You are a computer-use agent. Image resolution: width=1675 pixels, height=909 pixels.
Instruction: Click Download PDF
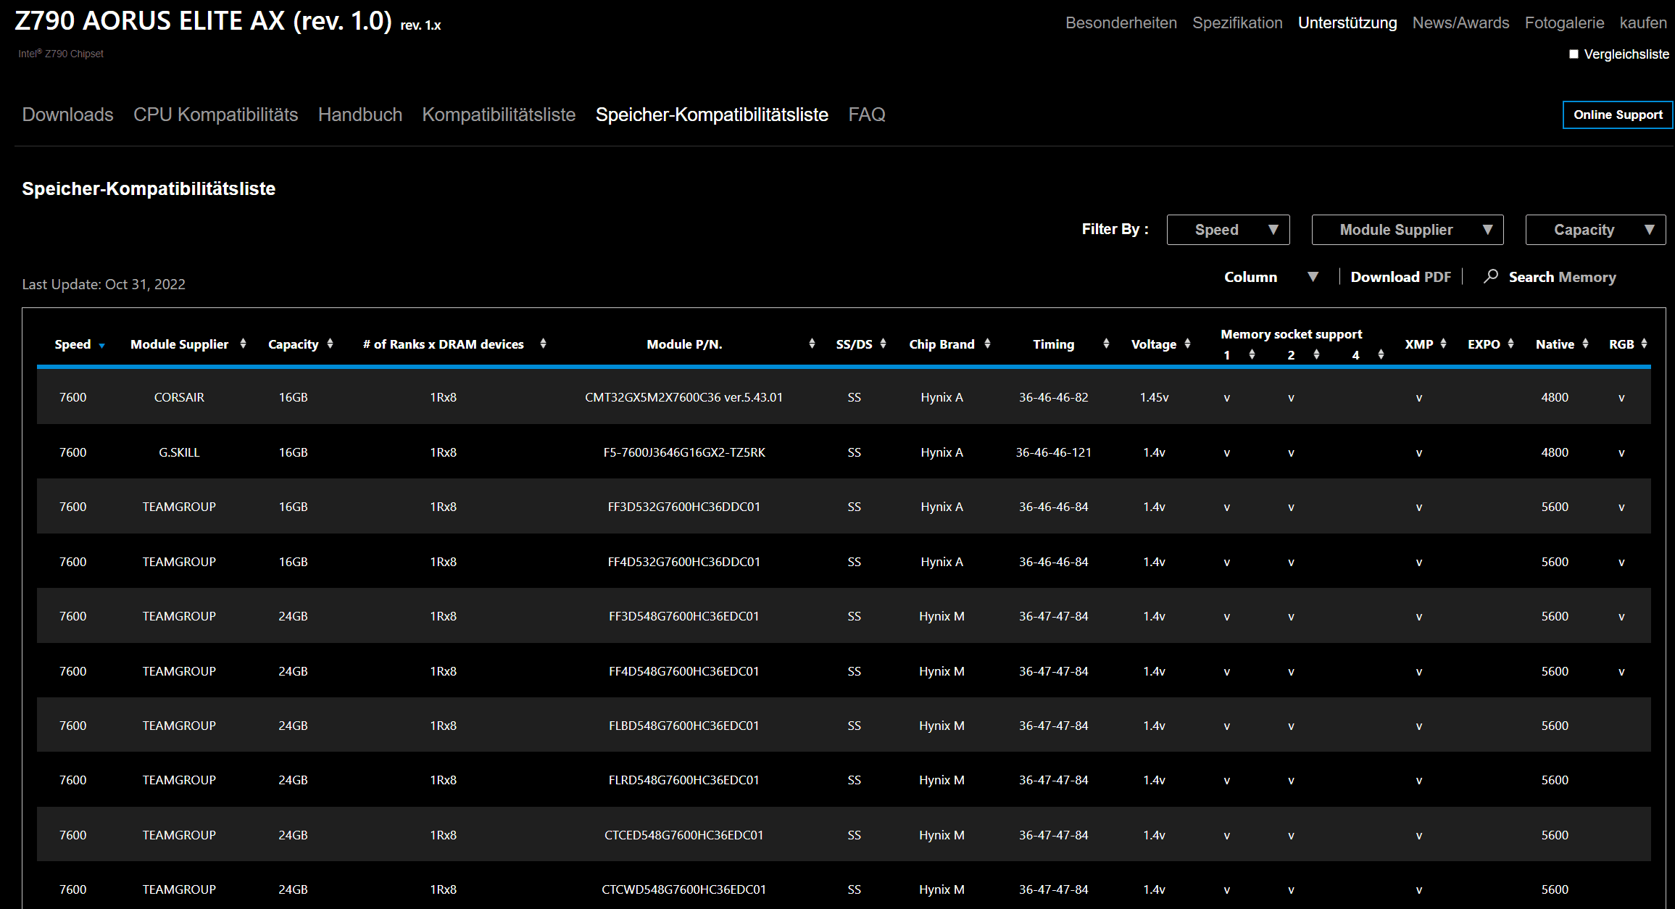click(x=1401, y=277)
